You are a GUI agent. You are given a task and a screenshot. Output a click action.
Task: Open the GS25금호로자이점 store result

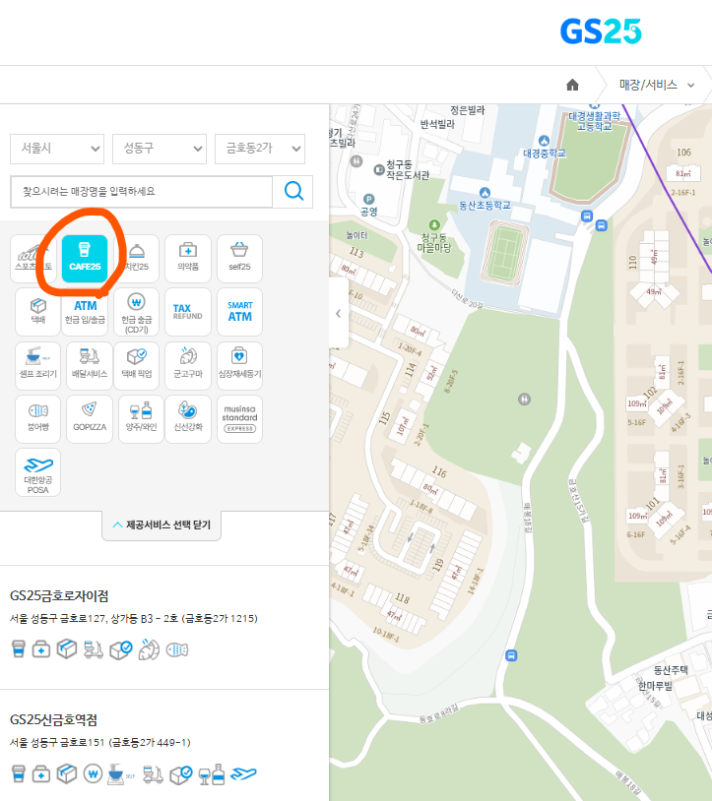point(59,595)
